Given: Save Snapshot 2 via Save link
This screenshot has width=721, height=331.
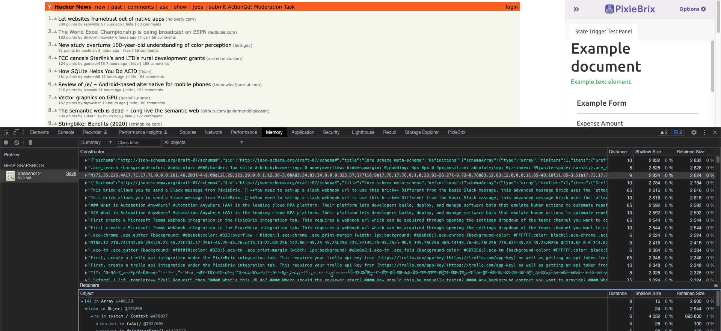Looking at the screenshot, I should click(x=71, y=174).
